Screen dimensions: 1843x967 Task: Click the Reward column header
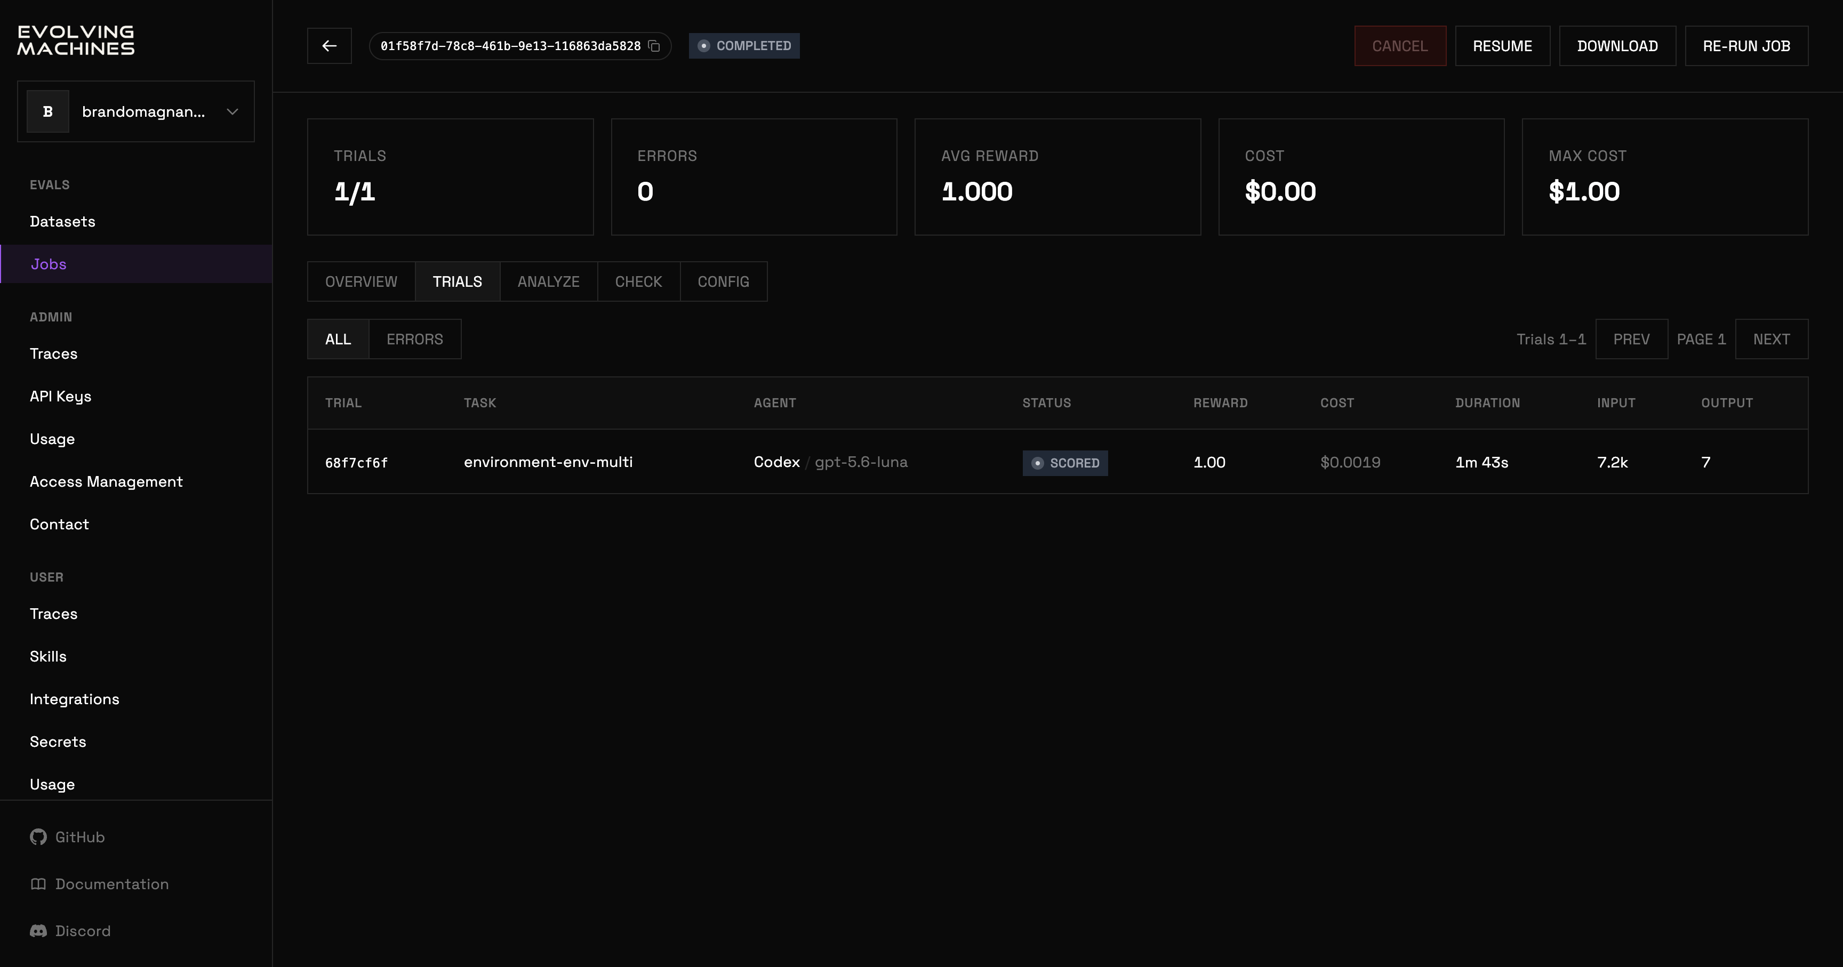pos(1221,402)
